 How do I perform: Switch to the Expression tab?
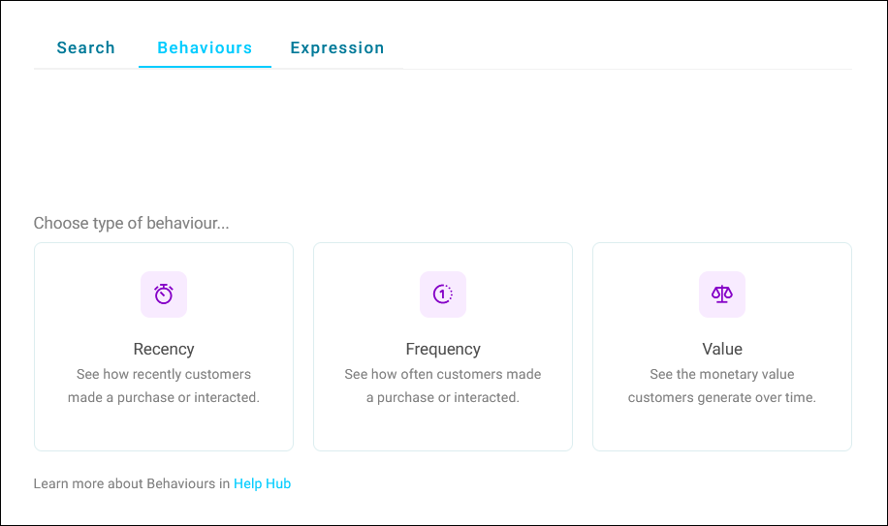[x=337, y=48]
